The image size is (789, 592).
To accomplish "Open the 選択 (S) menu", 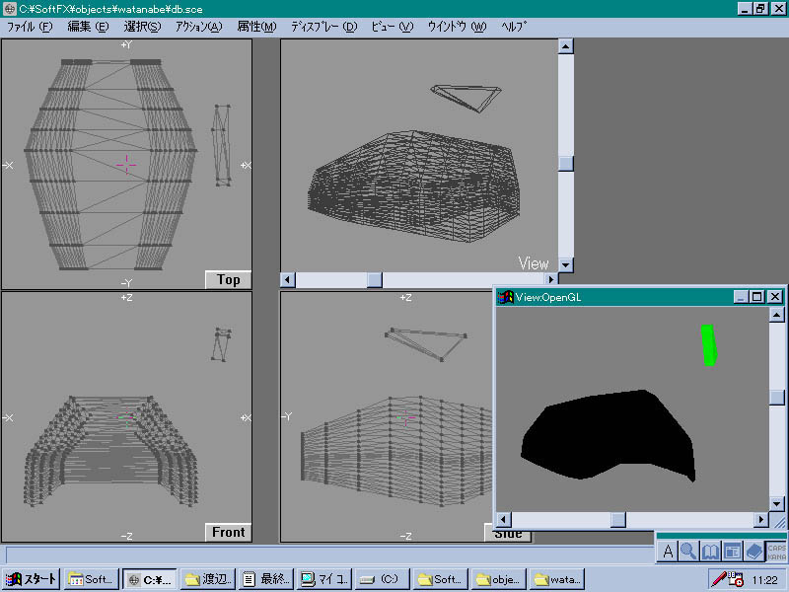I will (x=143, y=27).
